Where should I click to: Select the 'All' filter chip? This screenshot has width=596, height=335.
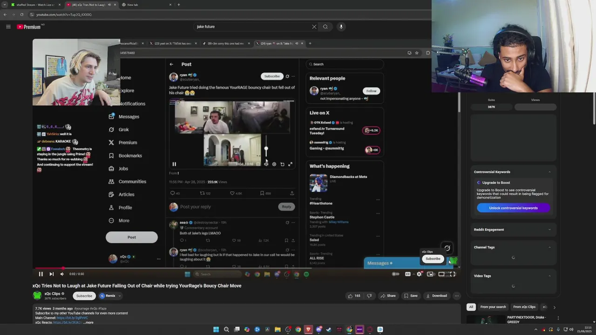pos(471,307)
